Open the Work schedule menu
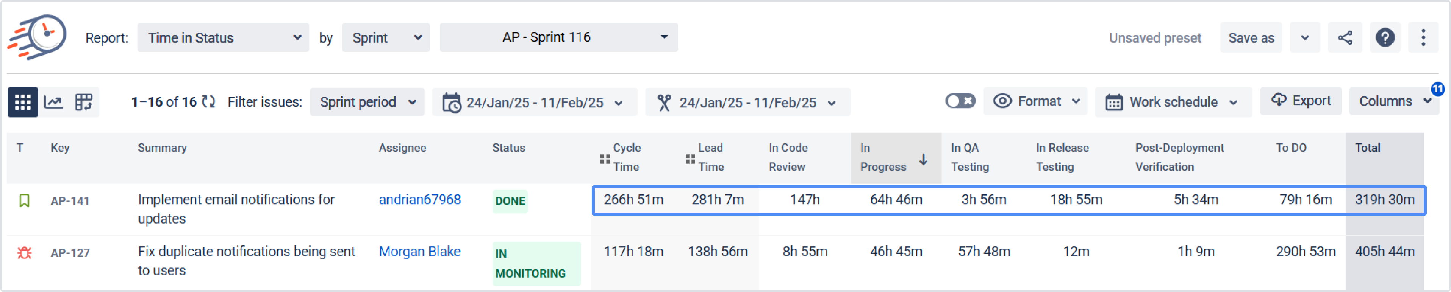This screenshot has height=292, width=1451. [x=1173, y=102]
